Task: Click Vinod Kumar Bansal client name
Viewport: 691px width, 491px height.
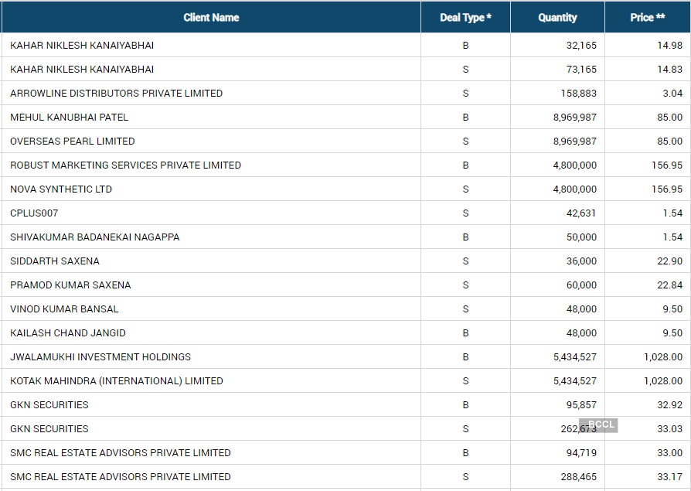Action: [64, 309]
